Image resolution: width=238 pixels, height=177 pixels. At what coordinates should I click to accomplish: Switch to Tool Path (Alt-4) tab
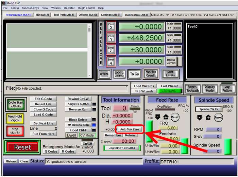[x=64, y=15]
